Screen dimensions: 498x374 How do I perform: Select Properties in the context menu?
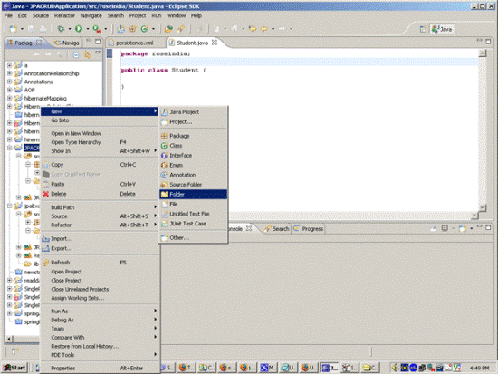point(100,368)
